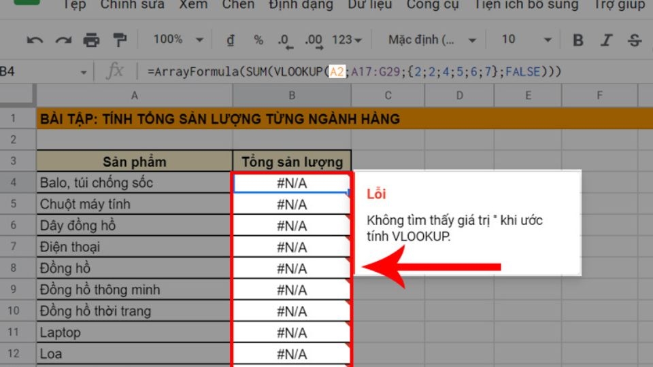Viewport: 653px width, 367px height.
Task: Click cell Balo, túi chống sốc
Action: pyautogui.click(x=135, y=182)
